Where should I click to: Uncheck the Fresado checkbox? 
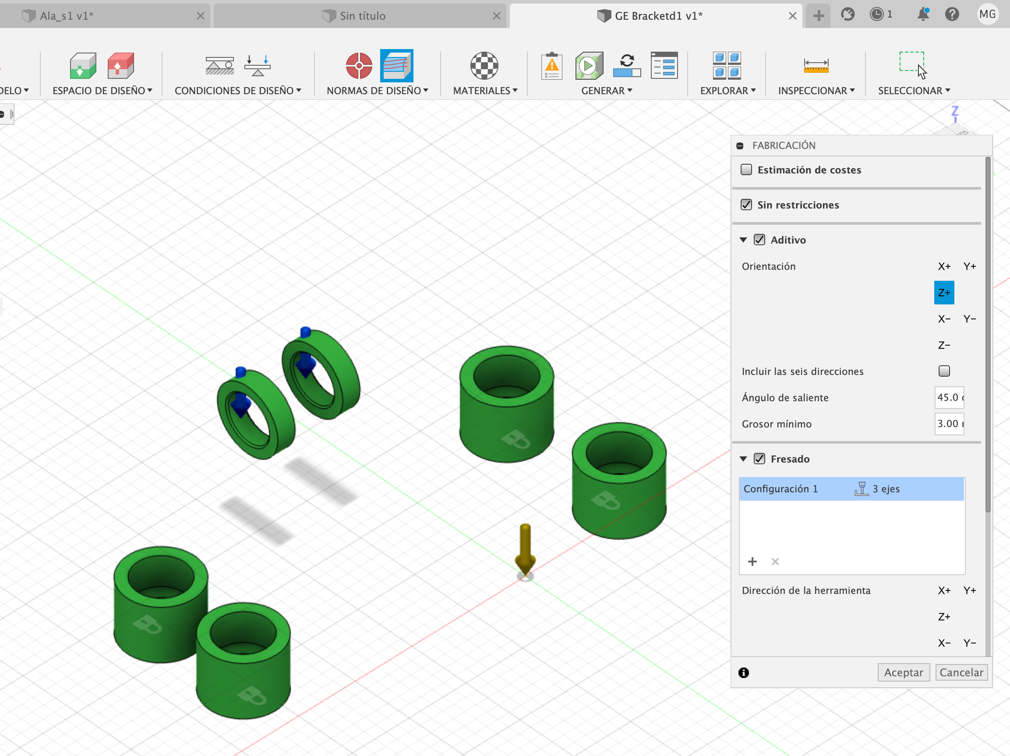[759, 458]
